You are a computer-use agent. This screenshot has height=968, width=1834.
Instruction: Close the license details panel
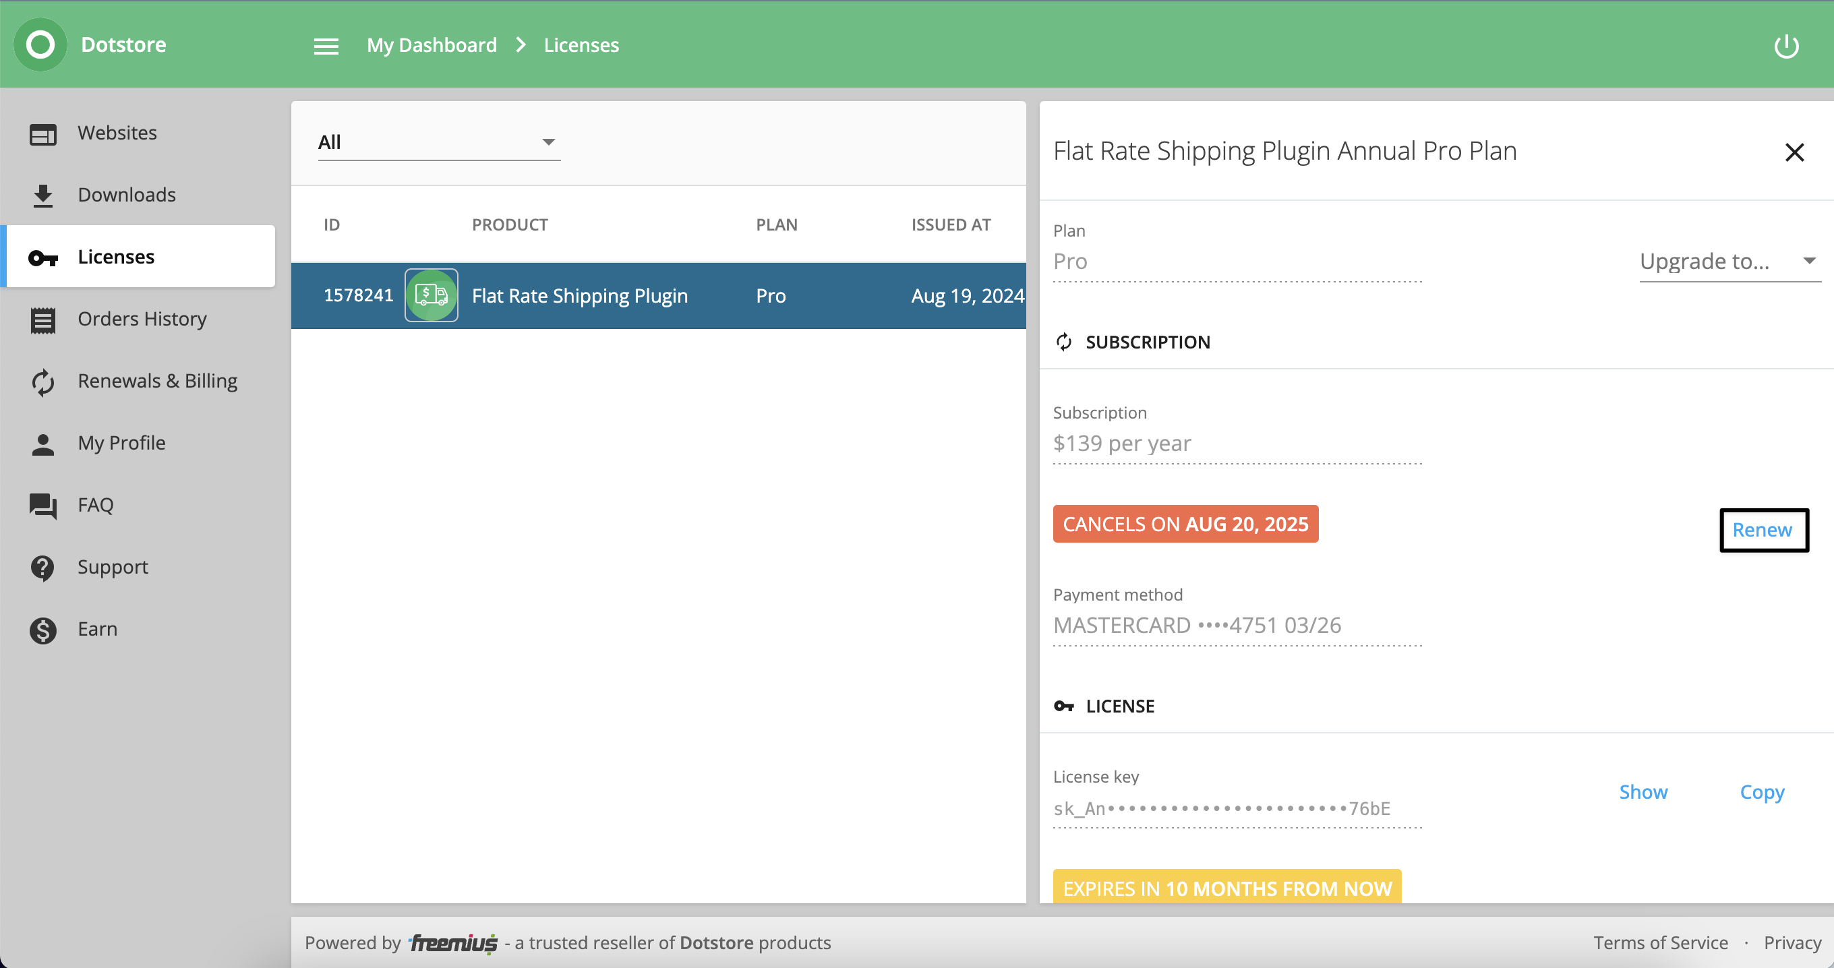coord(1794,152)
